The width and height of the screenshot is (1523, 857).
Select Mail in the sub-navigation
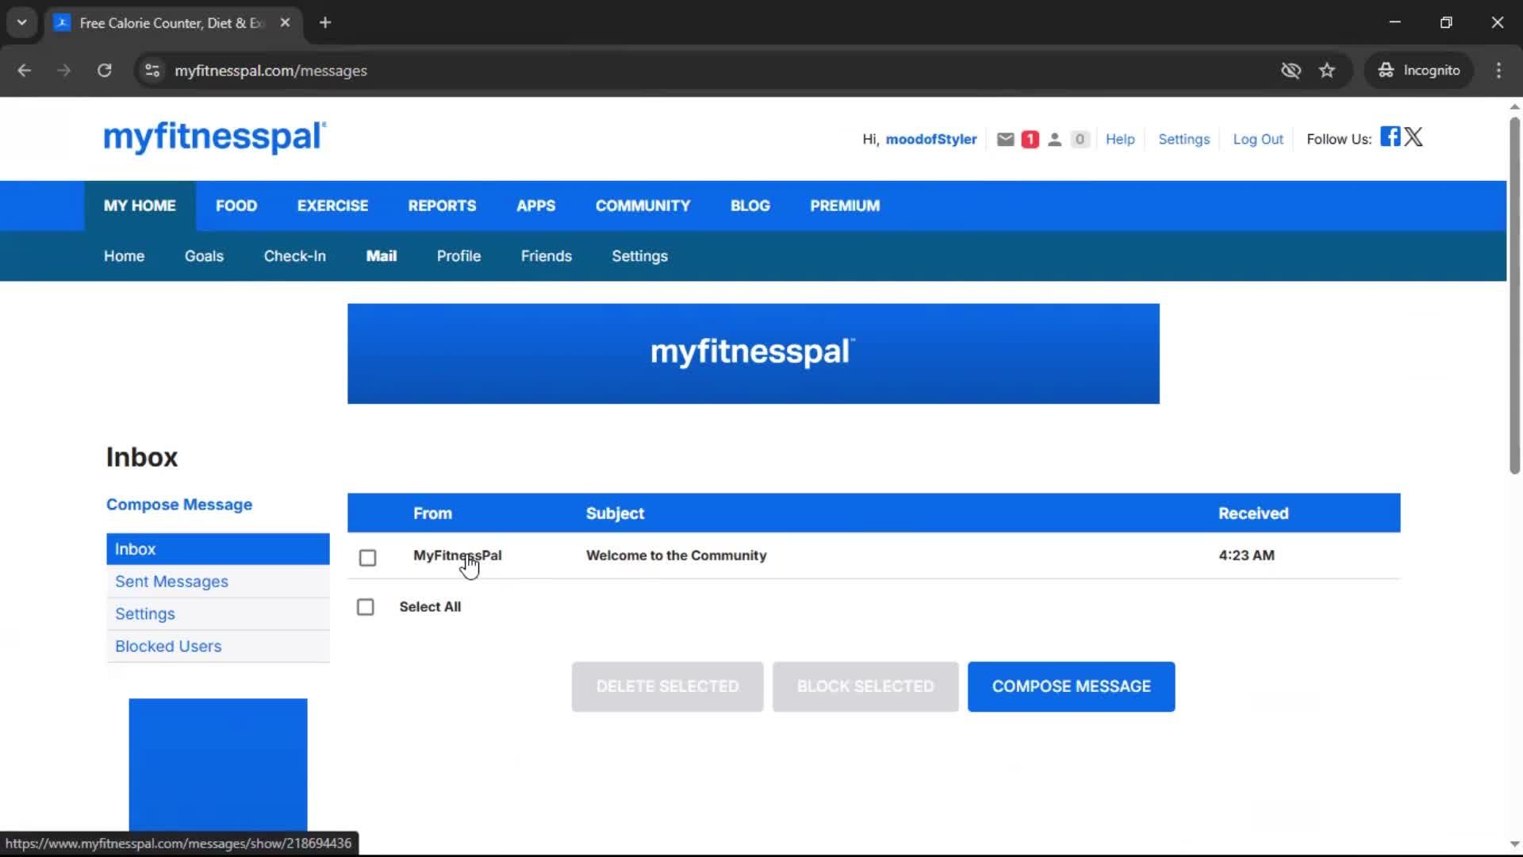click(381, 256)
